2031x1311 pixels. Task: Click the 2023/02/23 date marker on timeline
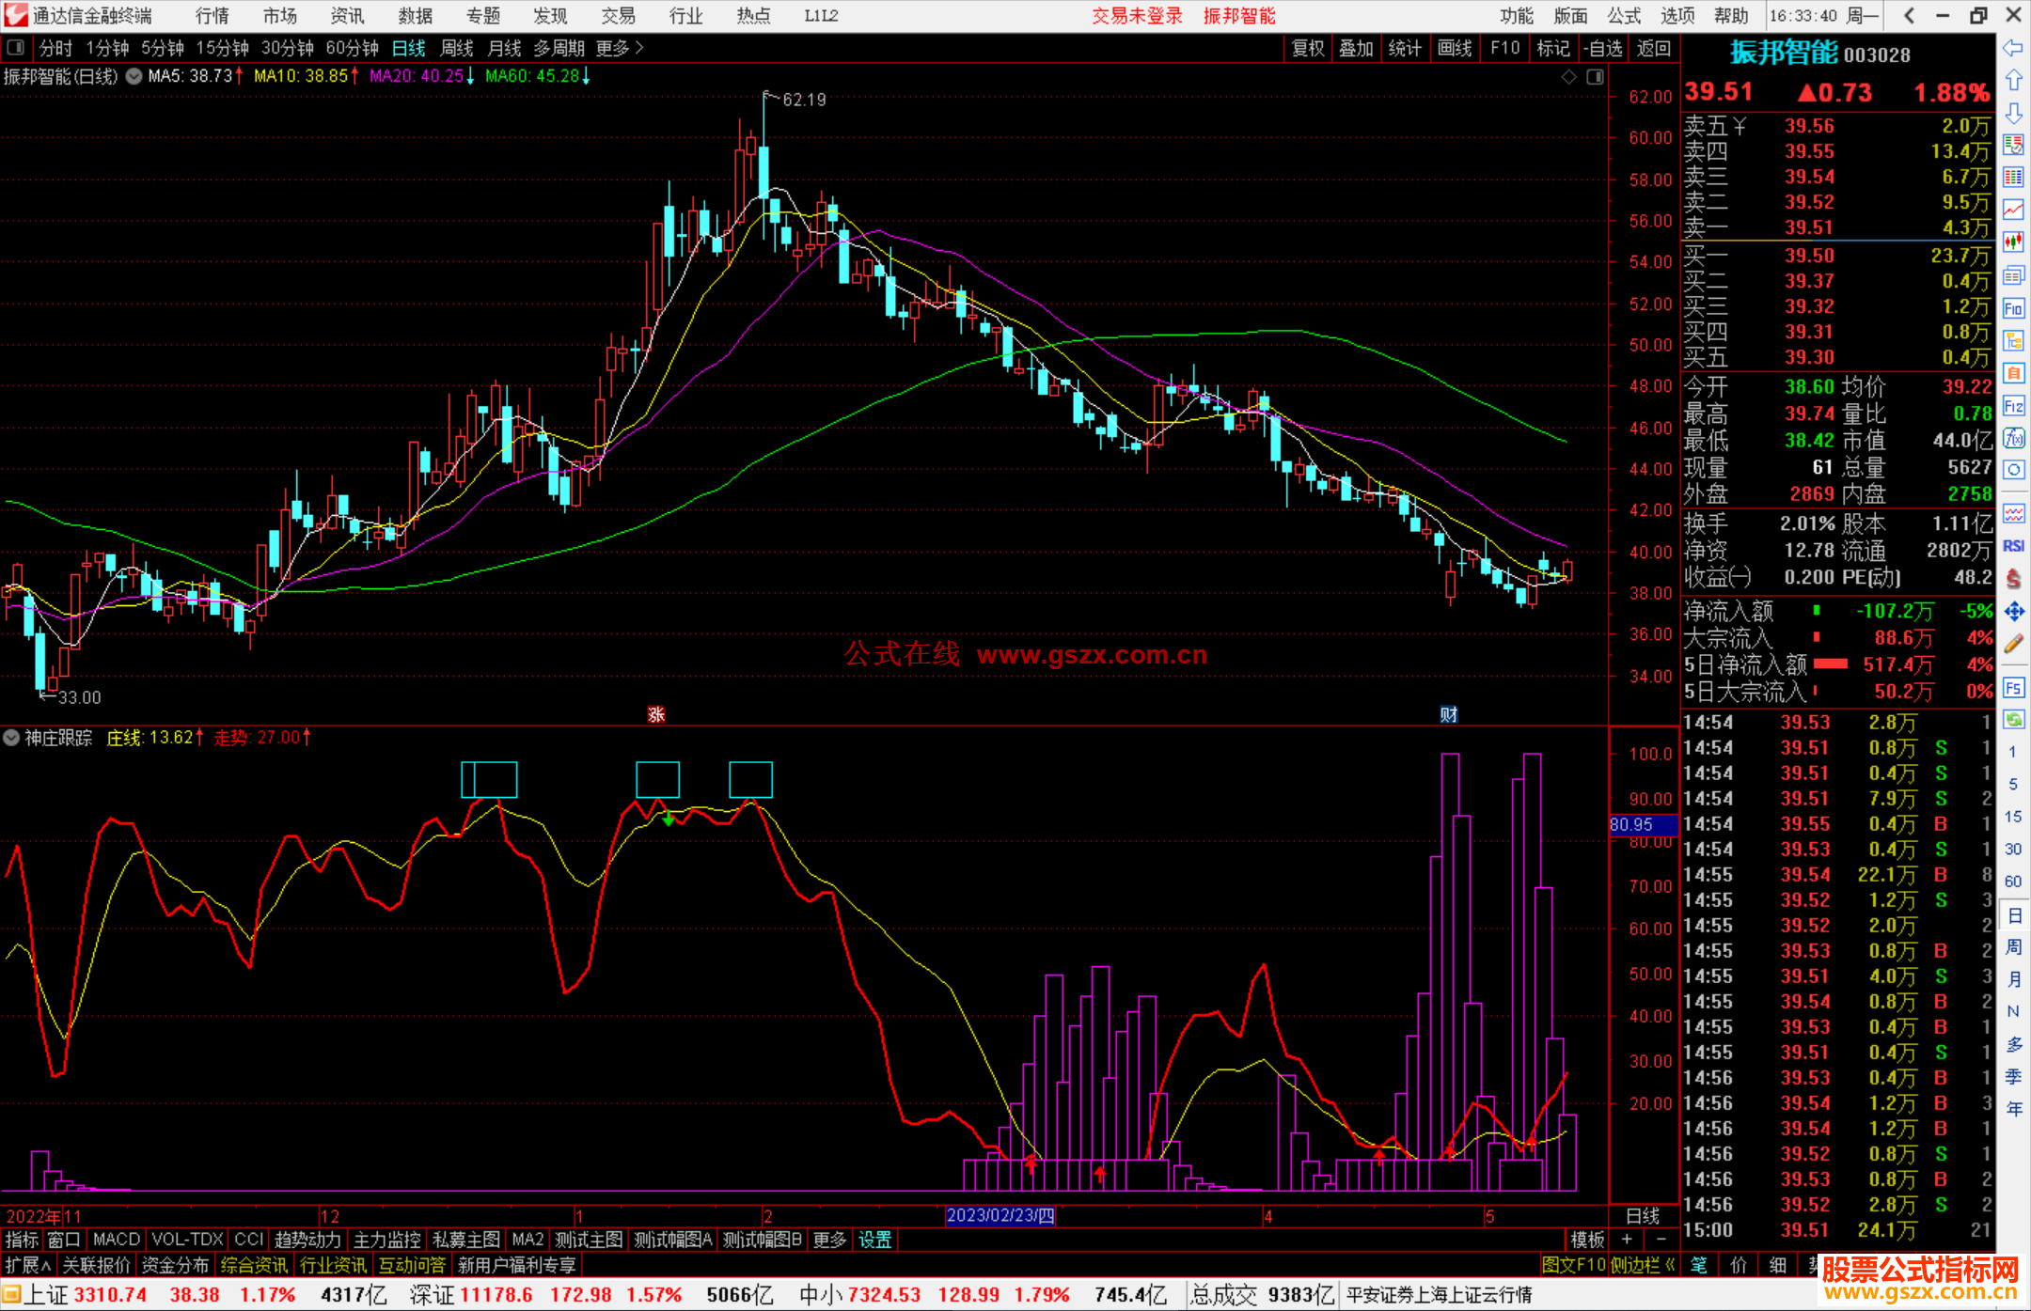(x=1000, y=1215)
